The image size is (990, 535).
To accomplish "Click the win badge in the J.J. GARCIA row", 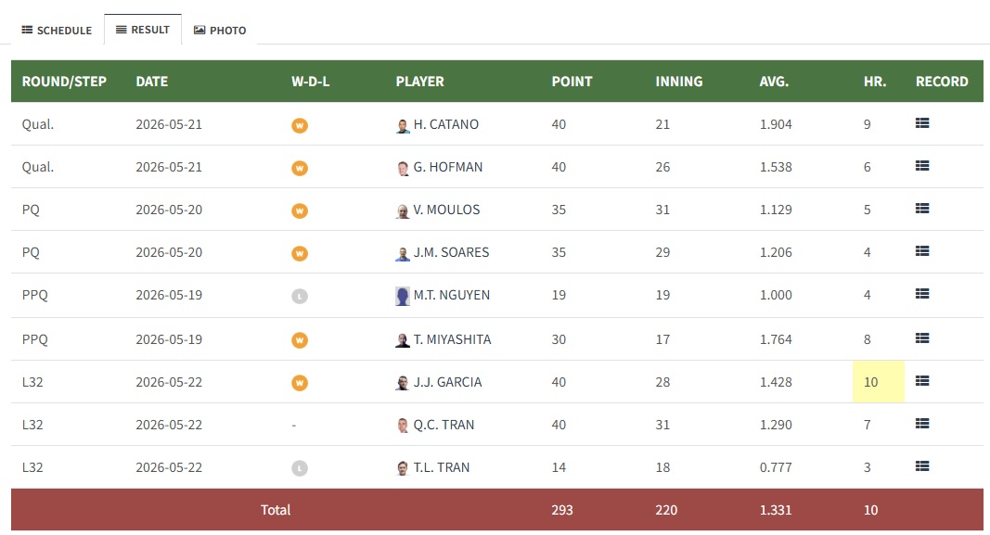I will [300, 383].
